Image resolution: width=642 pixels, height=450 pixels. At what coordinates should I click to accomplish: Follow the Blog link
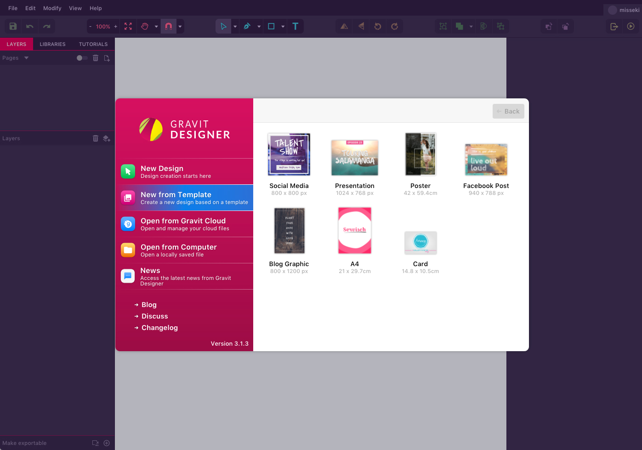(149, 305)
